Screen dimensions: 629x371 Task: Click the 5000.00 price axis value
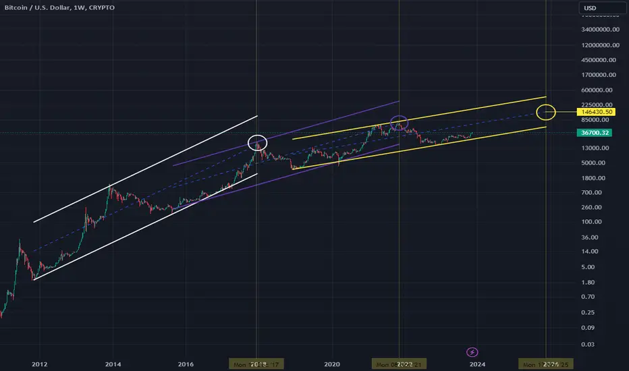593,163
